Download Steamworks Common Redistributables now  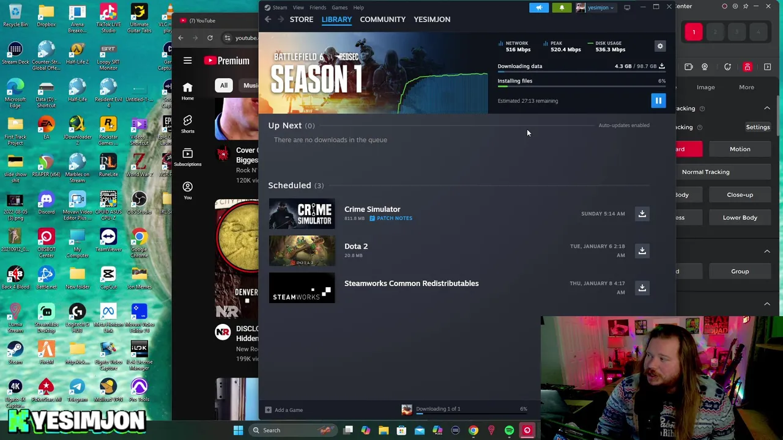click(642, 288)
